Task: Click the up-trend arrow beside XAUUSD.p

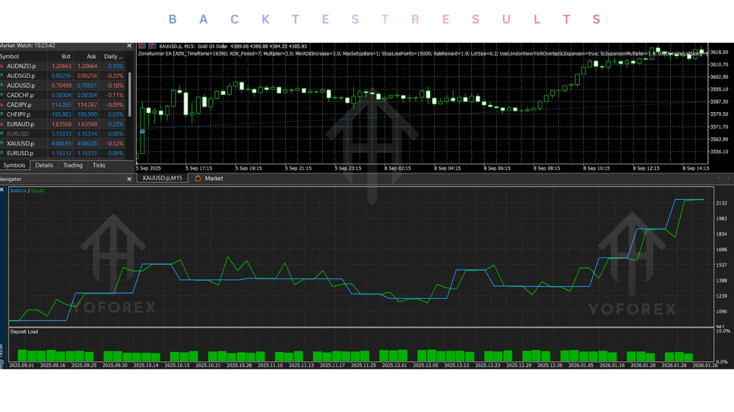Action: (2, 144)
